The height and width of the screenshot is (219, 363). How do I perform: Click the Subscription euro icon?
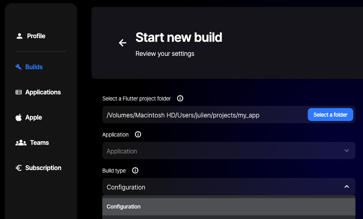pos(19,168)
